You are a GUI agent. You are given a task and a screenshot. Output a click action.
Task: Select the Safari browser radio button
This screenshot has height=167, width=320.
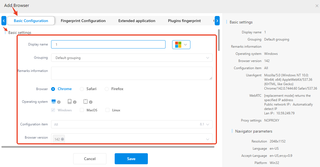82,89
